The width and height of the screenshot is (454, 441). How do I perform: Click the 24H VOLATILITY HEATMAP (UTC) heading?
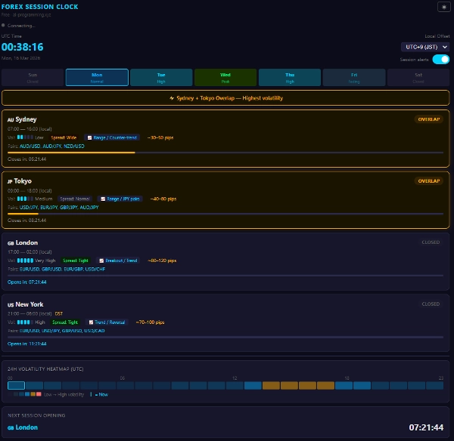point(45,369)
